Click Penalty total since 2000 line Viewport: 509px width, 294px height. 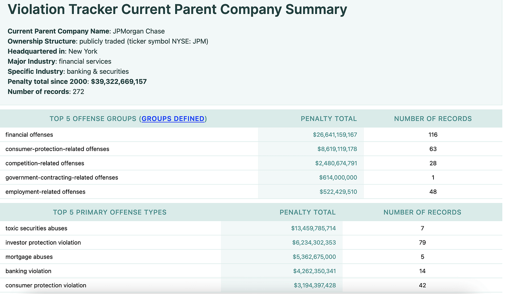coord(77,81)
